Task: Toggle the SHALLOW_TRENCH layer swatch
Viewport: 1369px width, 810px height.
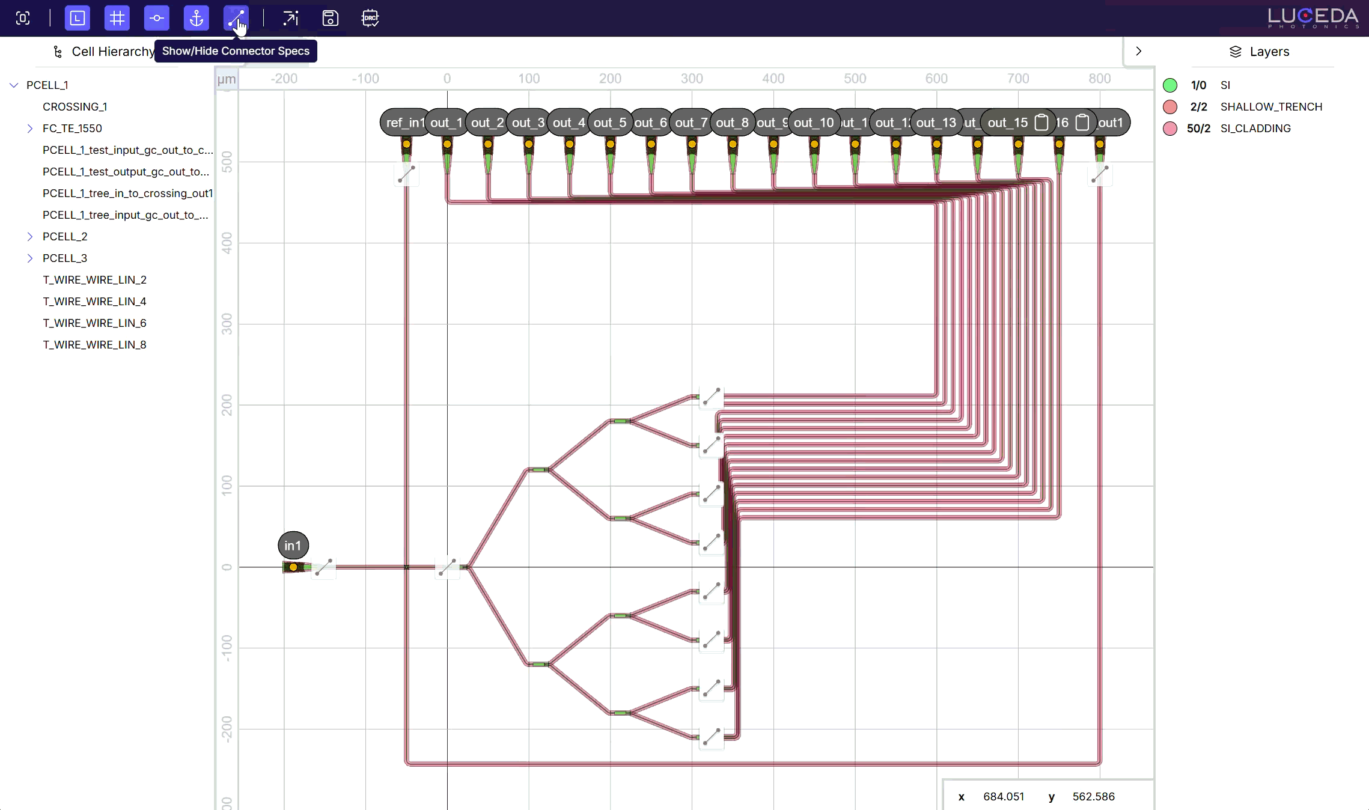Action: click(x=1171, y=106)
